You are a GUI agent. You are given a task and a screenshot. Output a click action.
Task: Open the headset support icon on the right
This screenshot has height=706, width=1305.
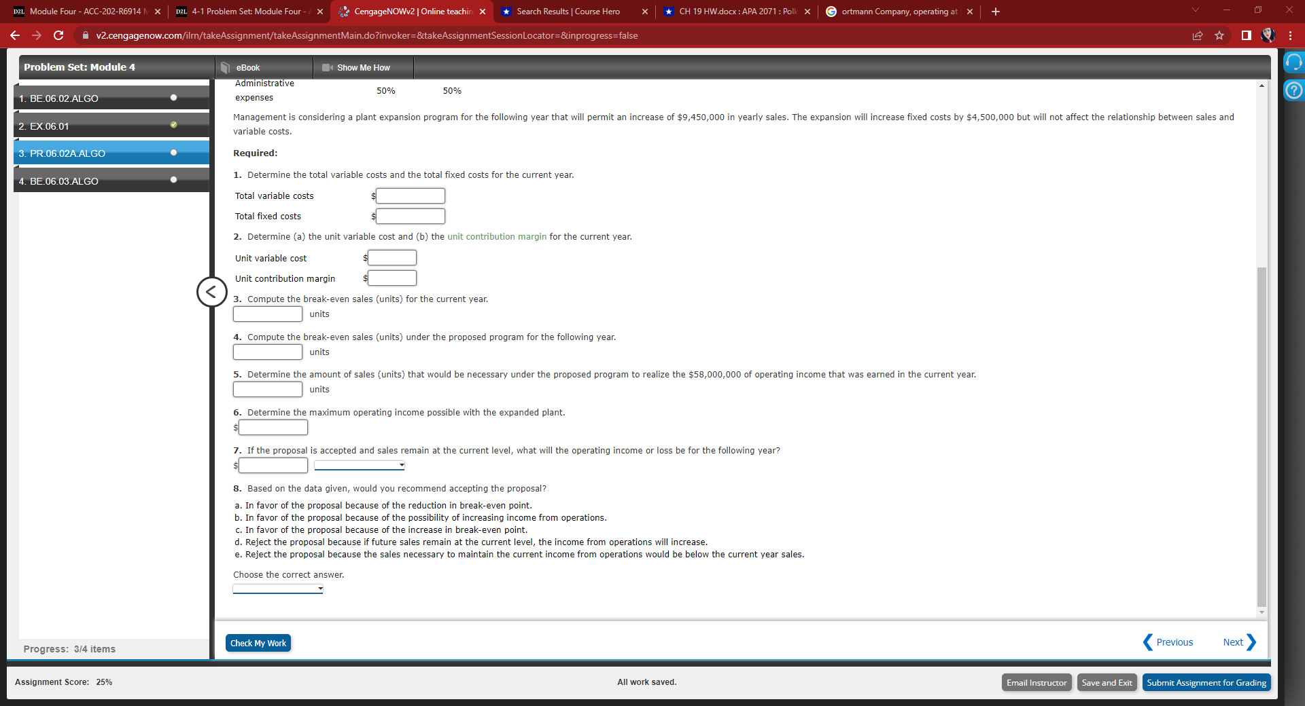(x=1294, y=62)
